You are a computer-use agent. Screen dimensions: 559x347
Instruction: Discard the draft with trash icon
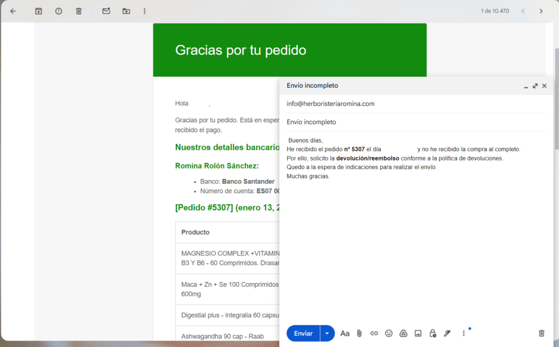click(541, 333)
